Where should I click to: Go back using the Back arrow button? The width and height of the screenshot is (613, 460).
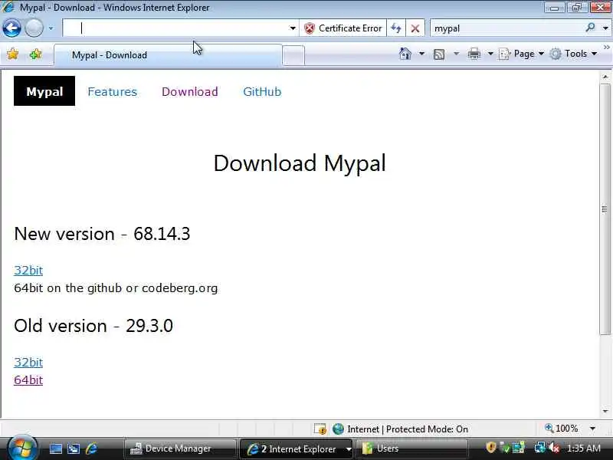point(11,28)
